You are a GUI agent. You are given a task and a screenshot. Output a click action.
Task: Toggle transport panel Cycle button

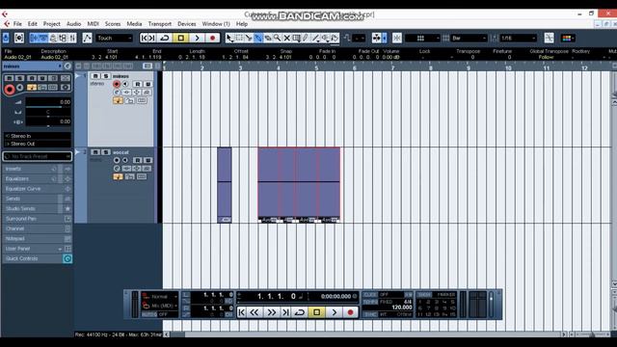(x=300, y=312)
